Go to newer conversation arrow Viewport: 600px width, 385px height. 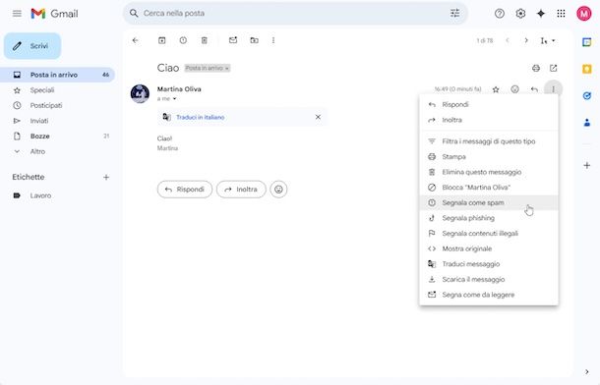click(x=508, y=40)
